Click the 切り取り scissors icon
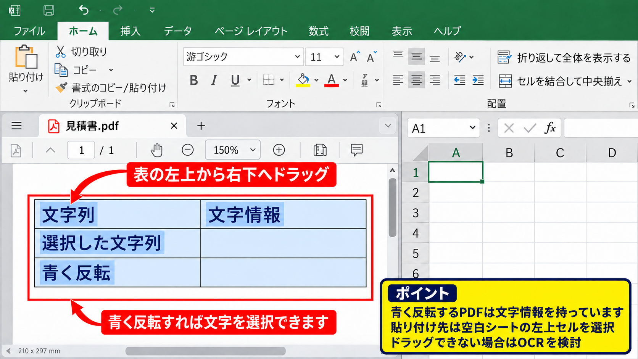The image size is (638, 359). point(60,52)
